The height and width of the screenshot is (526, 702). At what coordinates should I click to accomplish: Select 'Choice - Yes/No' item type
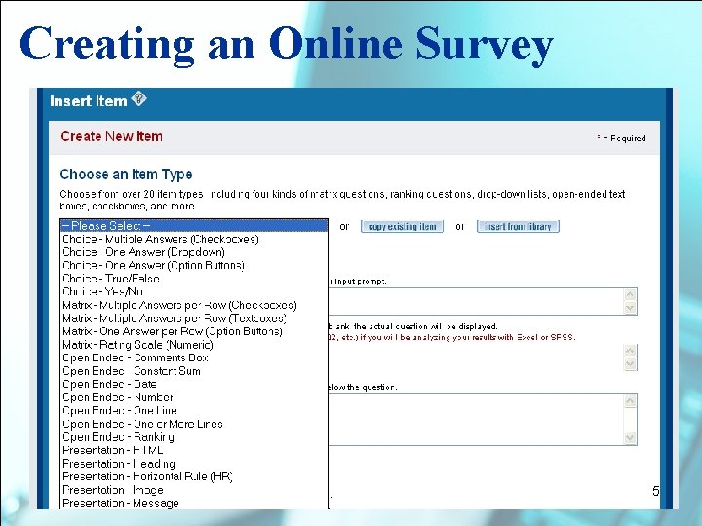pos(194,291)
